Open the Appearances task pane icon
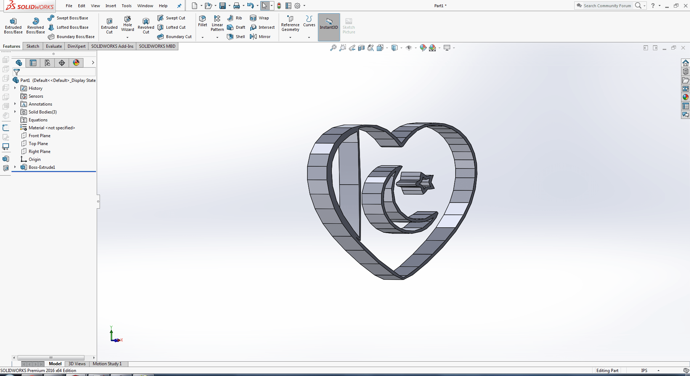Viewport: 690px width, 376px height. point(686,97)
